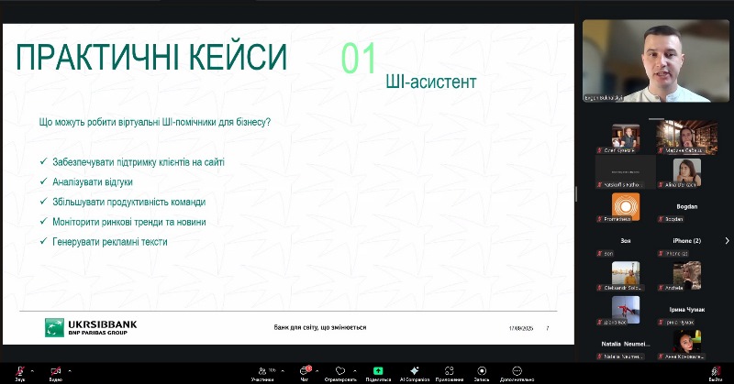734x384 pixels.
Task: Select the Oleksandr participant video tile
Action: tap(626, 275)
